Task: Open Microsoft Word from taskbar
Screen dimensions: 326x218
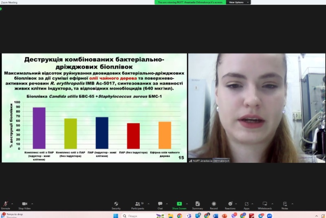Action: 216,216
